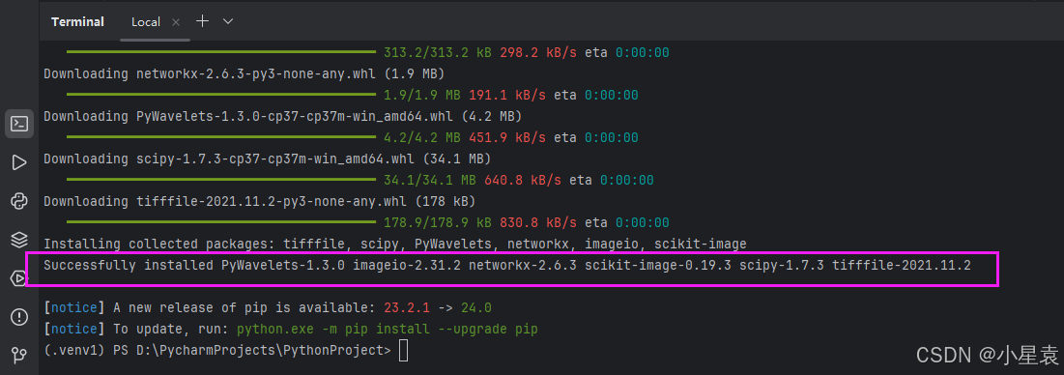
Task: Click the first blue notice label
Action: coord(74,308)
